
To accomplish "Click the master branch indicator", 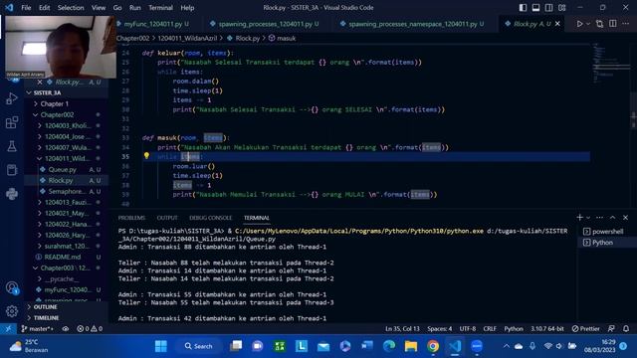I will tap(38, 329).
